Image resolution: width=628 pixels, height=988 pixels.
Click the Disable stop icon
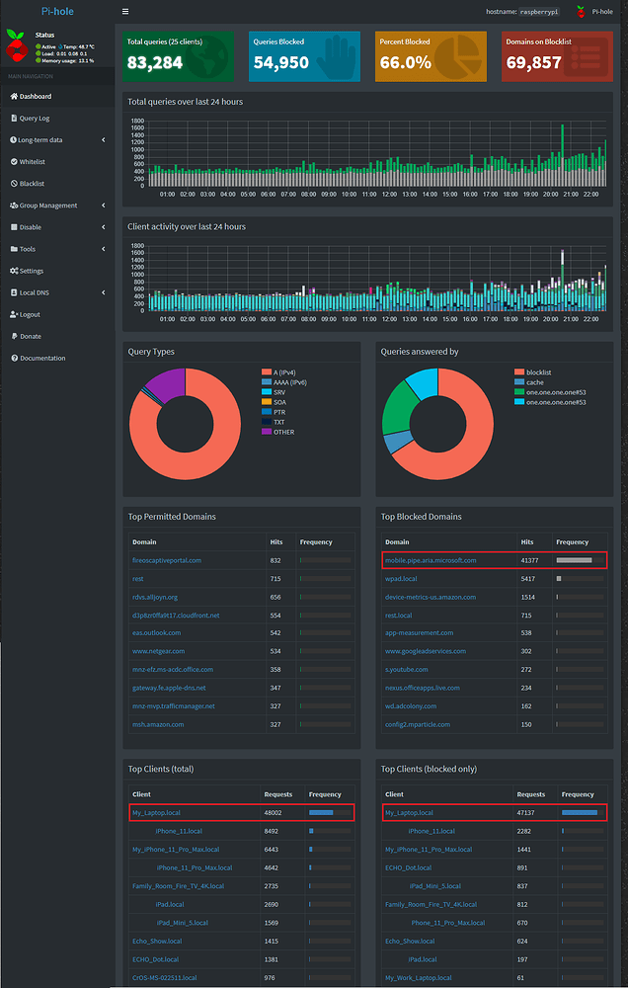pyautogui.click(x=14, y=227)
